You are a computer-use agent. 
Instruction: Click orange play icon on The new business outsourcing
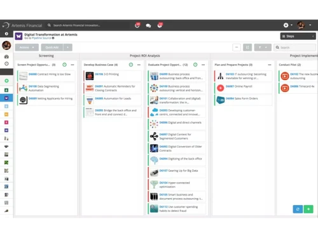[285, 76]
